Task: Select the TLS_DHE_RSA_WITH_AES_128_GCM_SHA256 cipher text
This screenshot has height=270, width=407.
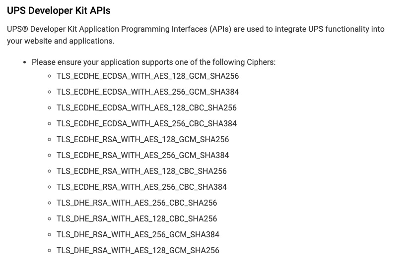Action: (x=138, y=251)
